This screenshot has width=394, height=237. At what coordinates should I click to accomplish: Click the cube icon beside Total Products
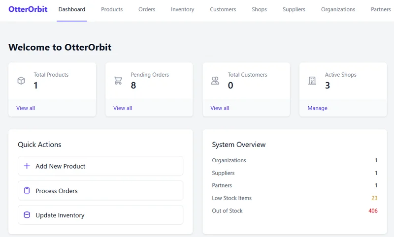click(x=21, y=81)
